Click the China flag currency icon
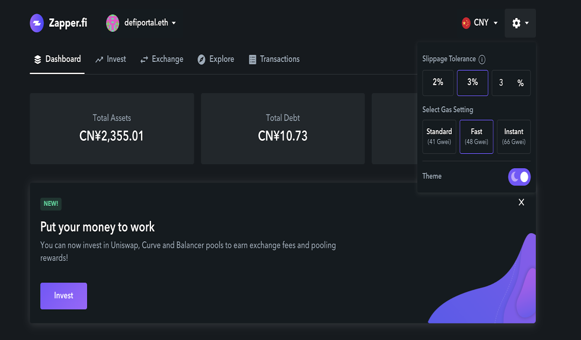The width and height of the screenshot is (581, 340). pos(466,23)
